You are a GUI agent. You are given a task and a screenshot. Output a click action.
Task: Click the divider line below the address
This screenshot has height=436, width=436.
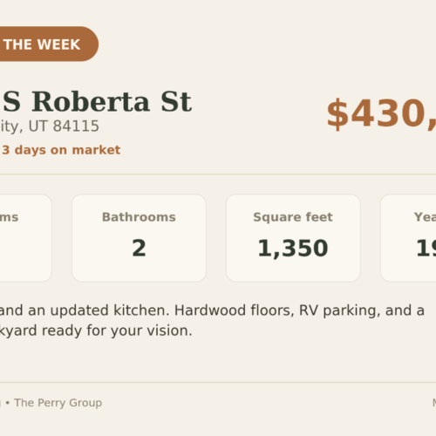tap(218, 174)
